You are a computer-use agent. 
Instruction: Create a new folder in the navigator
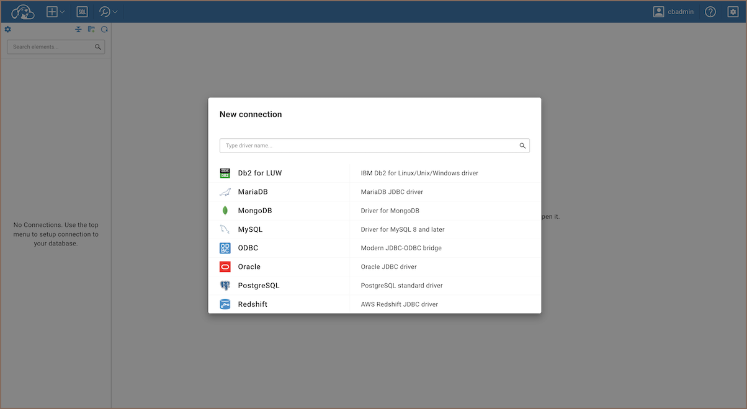91,29
